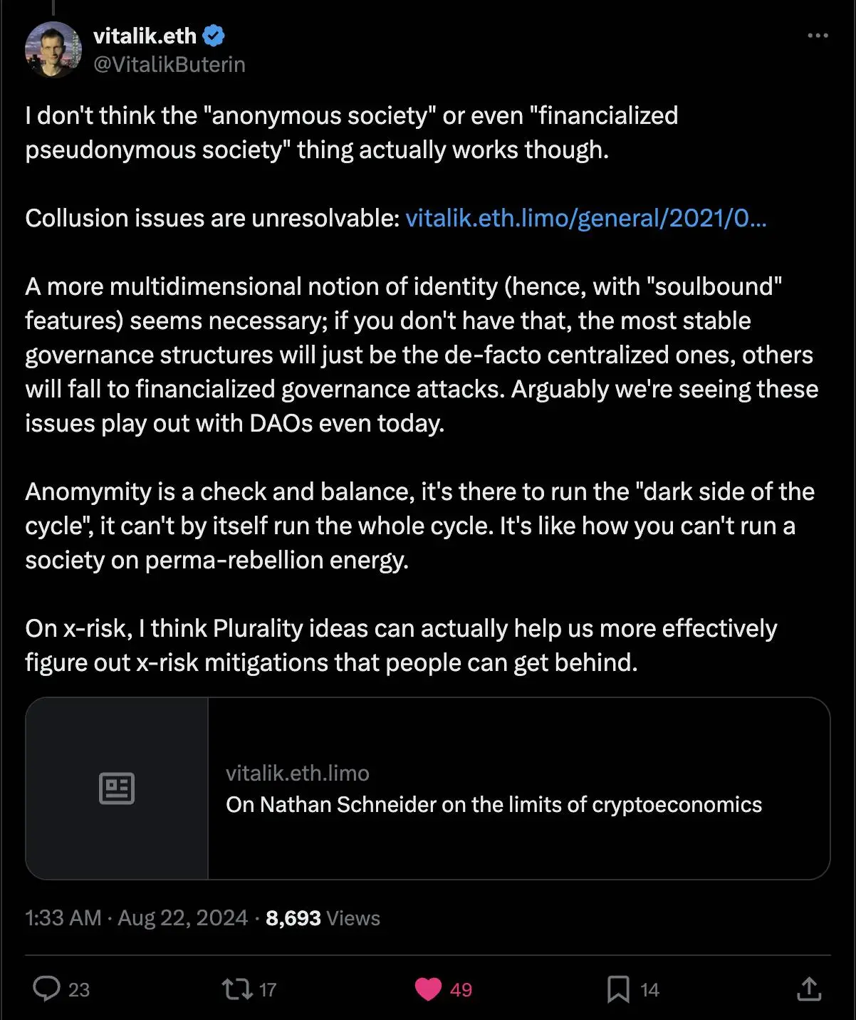Click the article icon in link preview
This screenshot has height=1020, width=856.
click(x=117, y=788)
